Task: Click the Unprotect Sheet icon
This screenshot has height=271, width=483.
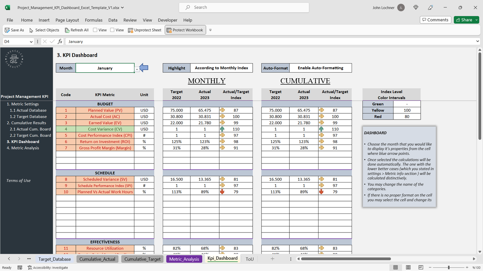Action: click(x=130, y=30)
